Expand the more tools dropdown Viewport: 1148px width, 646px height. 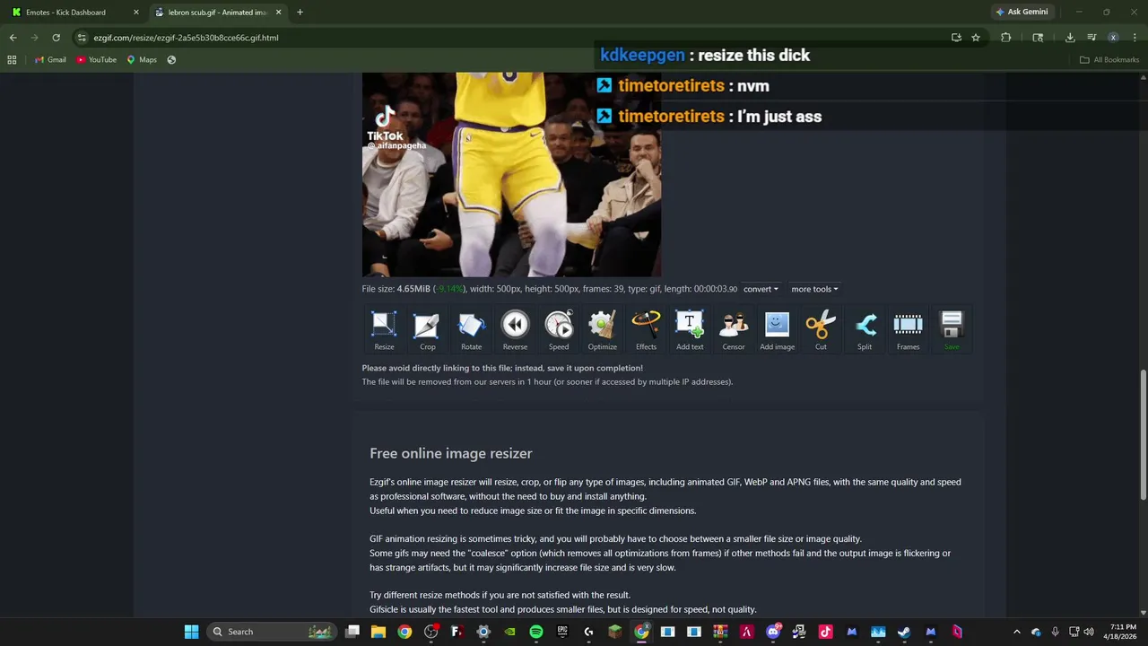click(814, 289)
